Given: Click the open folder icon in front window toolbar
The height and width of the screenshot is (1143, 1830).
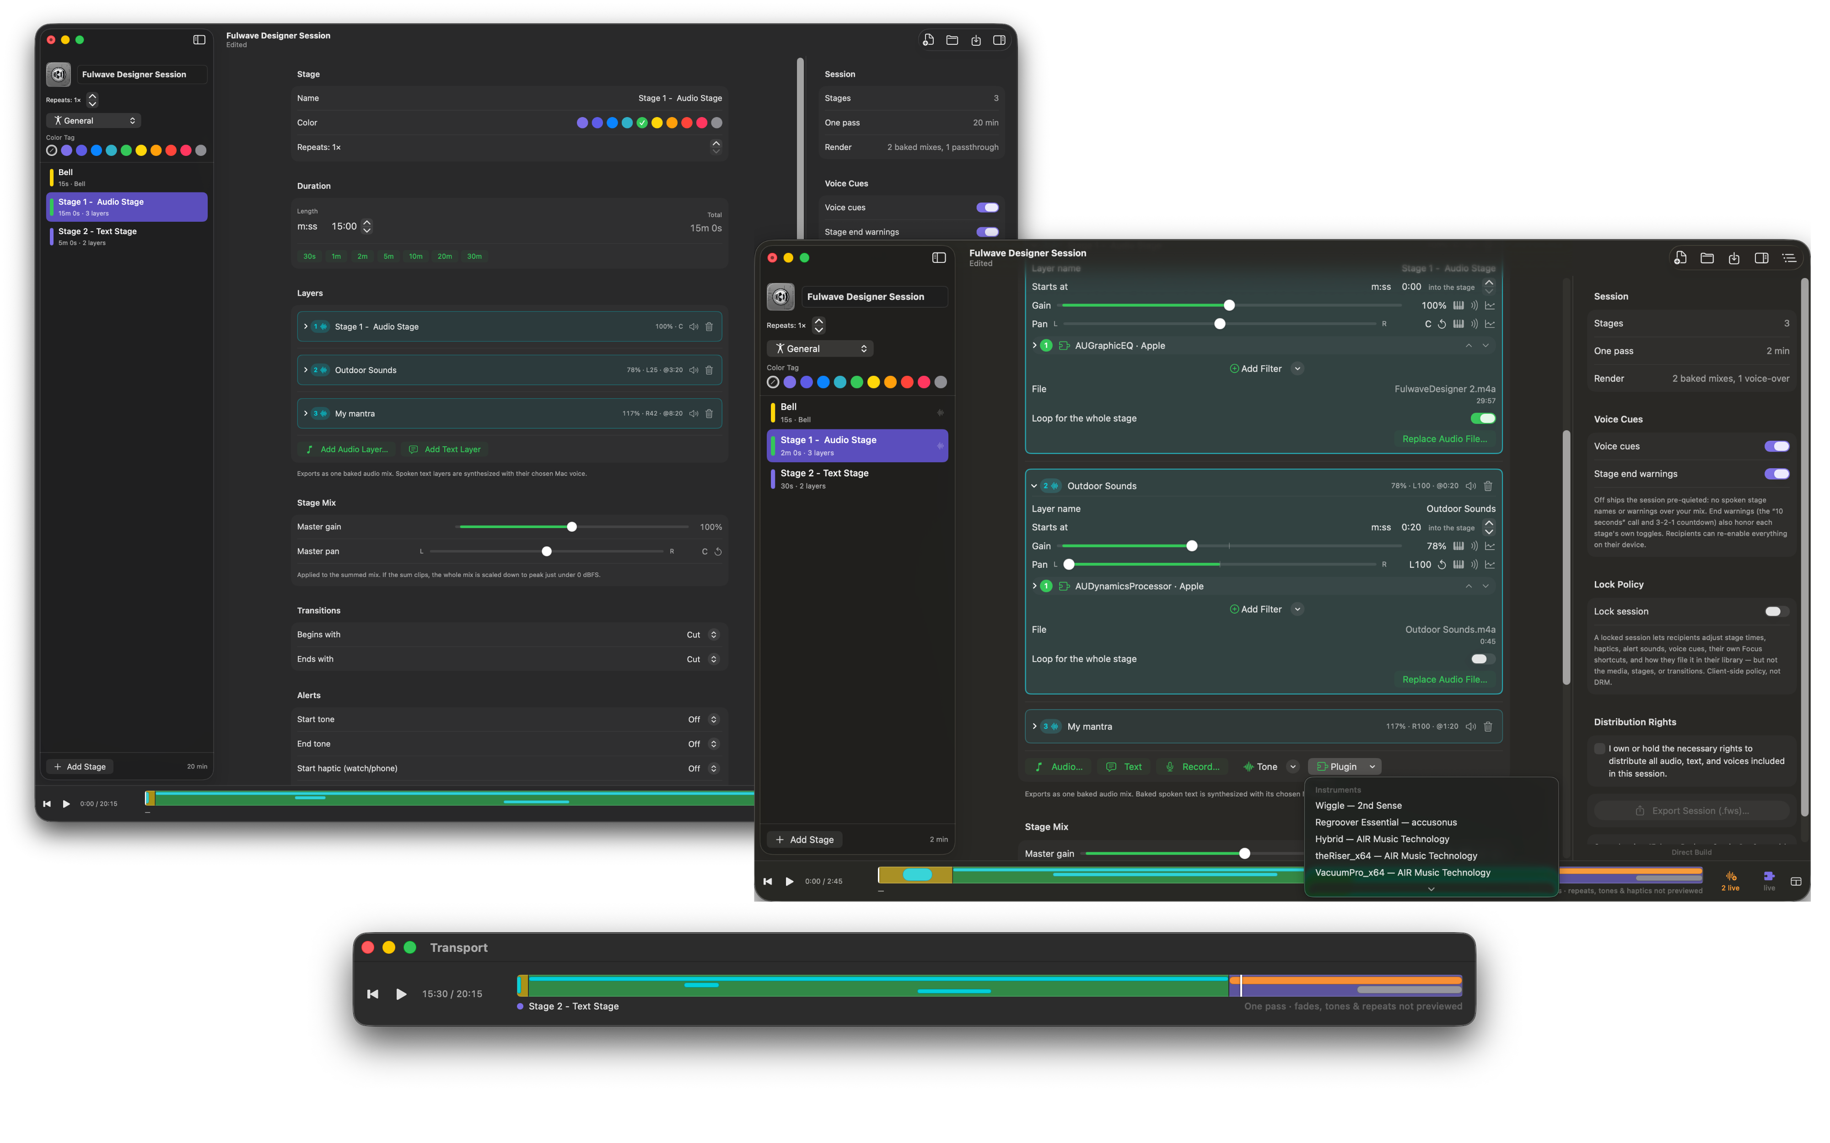Looking at the screenshot, I should pyautogui.click(x=1707, y=258).
